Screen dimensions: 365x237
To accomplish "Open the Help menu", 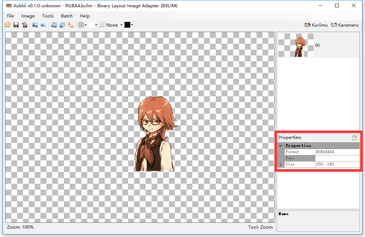I will [85, 16].
